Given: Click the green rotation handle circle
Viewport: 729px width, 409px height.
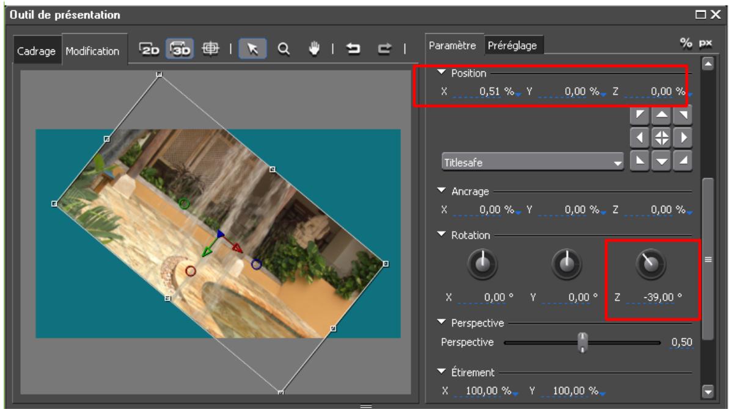Looking at the screenshot, I should click(x=184, y=203).
